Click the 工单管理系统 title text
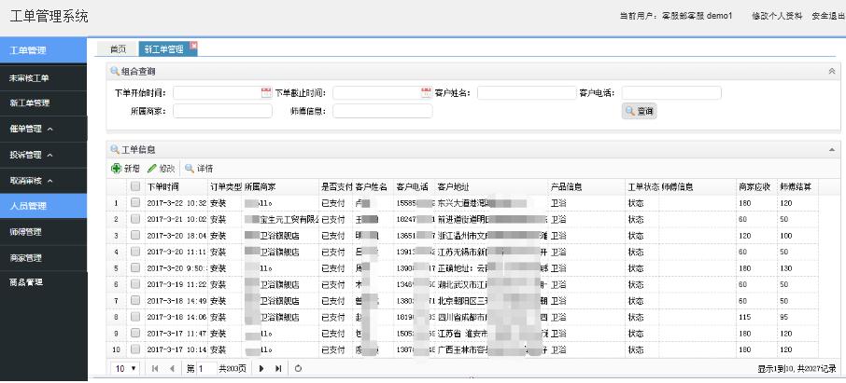Screen dimensions: 846x383 coord(49,17)
